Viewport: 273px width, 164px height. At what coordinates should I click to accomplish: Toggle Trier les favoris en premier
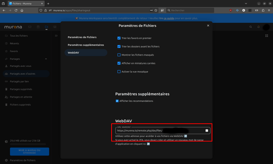click(x=119, y=38)
